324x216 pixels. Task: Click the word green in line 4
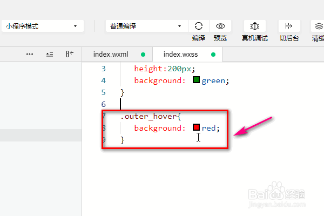coord(213,80)
